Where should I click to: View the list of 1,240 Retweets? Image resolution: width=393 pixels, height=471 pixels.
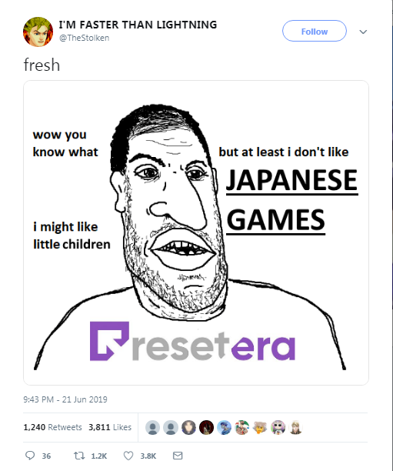52,427
